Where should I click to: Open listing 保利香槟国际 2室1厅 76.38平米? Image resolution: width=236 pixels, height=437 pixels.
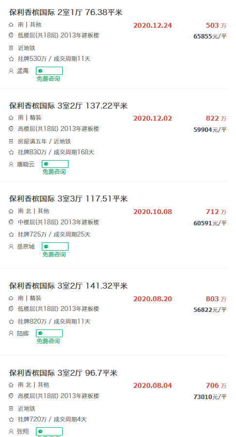pos(66,12)
